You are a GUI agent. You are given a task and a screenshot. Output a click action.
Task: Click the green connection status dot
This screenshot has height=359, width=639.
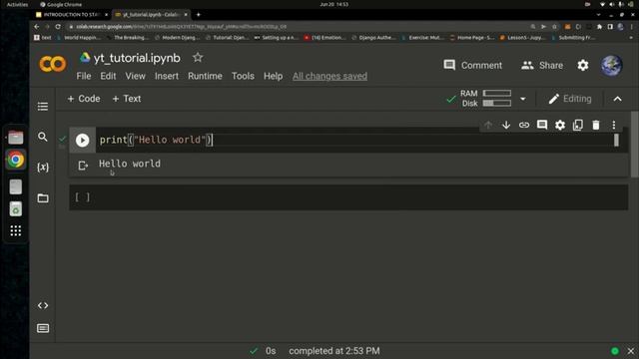point(615,351)
